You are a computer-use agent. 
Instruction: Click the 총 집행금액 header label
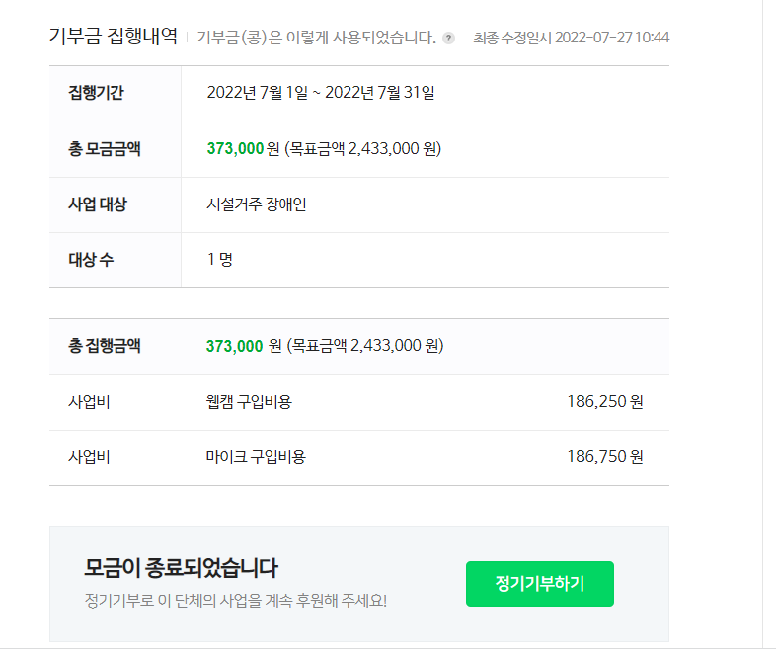pos(105,346)
